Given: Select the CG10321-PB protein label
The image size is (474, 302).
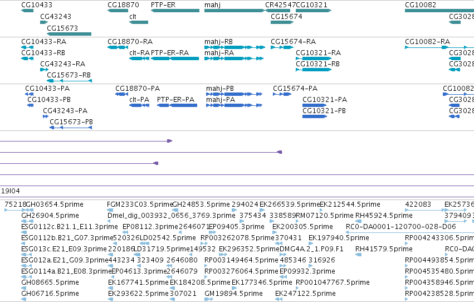Looking at the screenshot, I should pyautogui.click(x=324, y=111).
